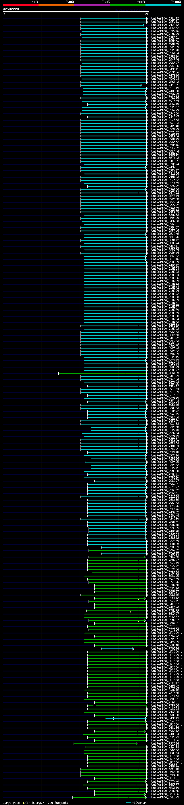Select the UniRef100_B9RFQ1 label
The image size is (184, 805).
point(165,37)
